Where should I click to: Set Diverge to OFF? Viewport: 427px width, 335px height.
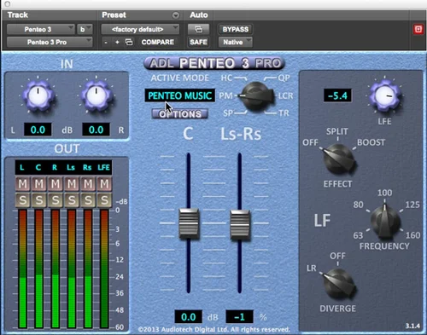[337, 256]
